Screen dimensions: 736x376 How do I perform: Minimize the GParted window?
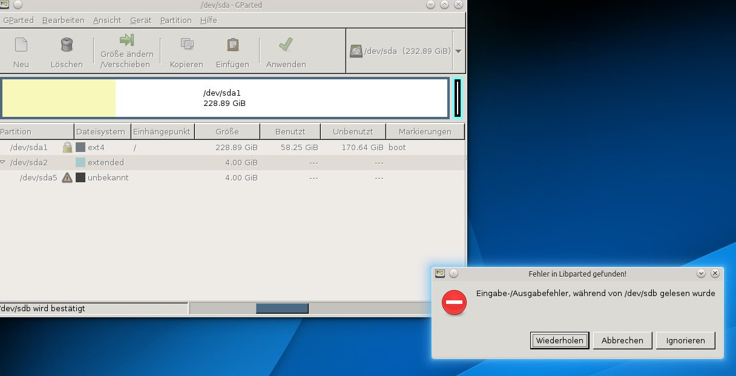[430, 5]
